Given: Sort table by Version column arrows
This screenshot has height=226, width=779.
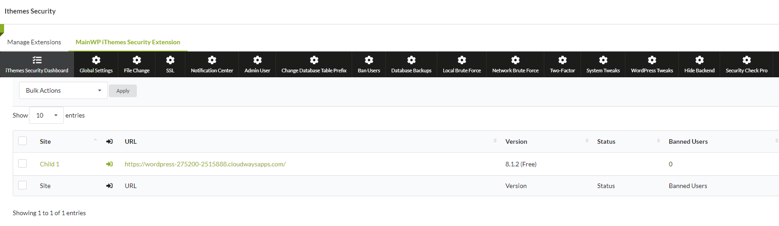Looking at the screenshot, I should click(587, 141).
